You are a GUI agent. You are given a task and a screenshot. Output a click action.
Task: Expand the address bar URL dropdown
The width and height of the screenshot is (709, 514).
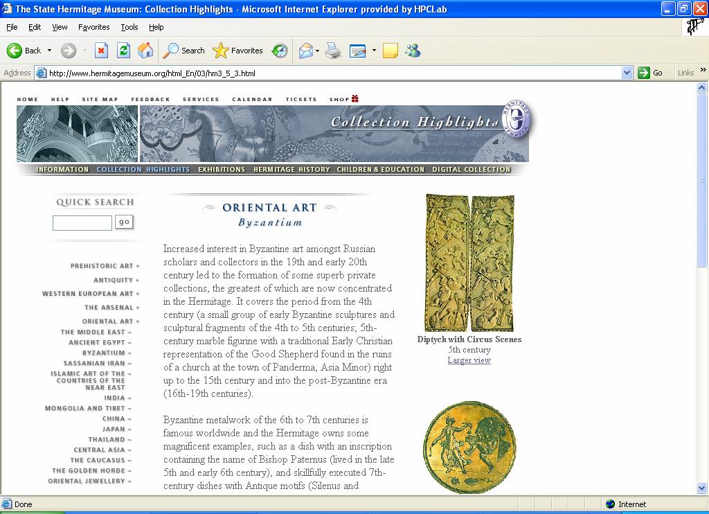click(x=627, y=73)
